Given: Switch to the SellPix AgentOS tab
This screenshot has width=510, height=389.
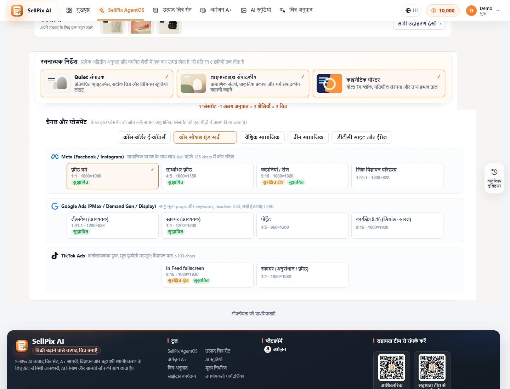Looking at the screenshot, I should coord(121,10).
